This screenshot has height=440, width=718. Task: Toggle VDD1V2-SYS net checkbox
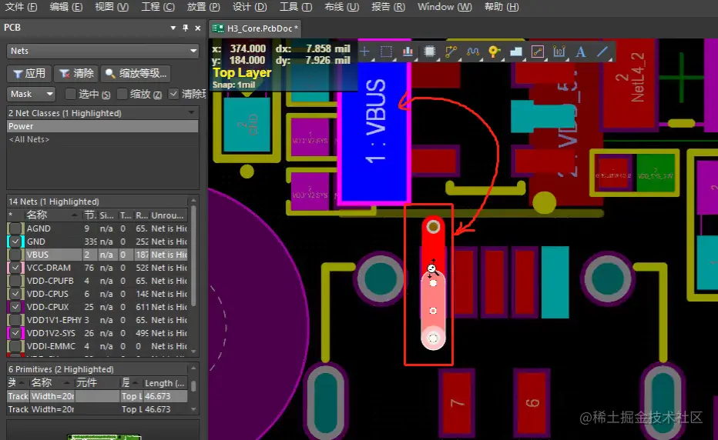tap(15, 333)
